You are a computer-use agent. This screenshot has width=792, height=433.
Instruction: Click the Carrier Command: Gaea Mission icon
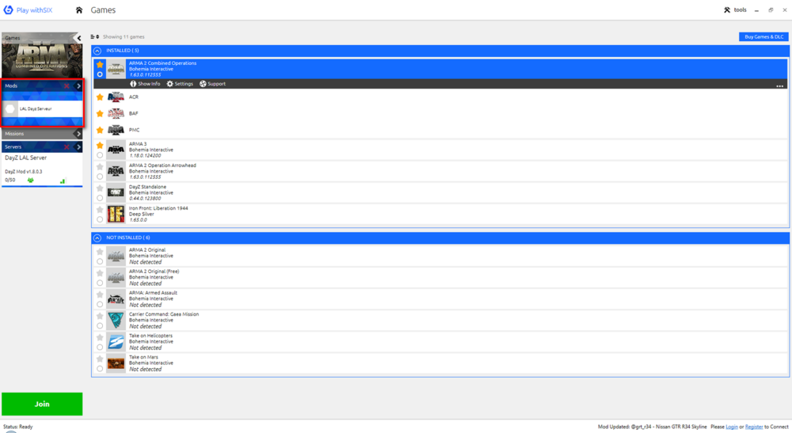click(x=116, y=321)
